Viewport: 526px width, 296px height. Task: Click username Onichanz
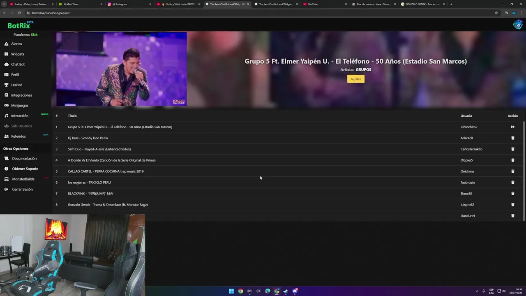point(467,171)
